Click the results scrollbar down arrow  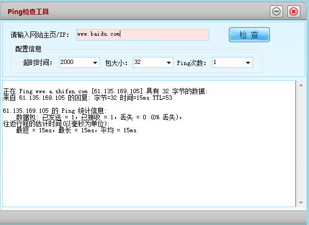(x=301, y=203)
